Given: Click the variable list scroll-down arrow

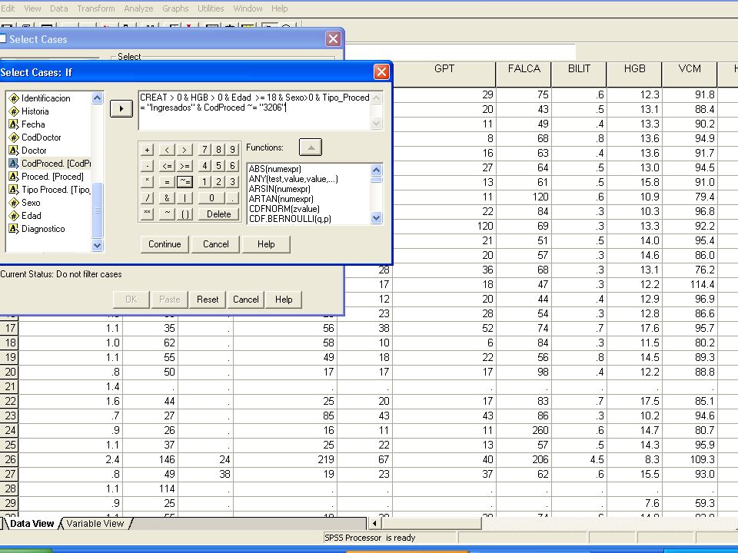Looking at the screenshot, I should (x=97, y=245).
